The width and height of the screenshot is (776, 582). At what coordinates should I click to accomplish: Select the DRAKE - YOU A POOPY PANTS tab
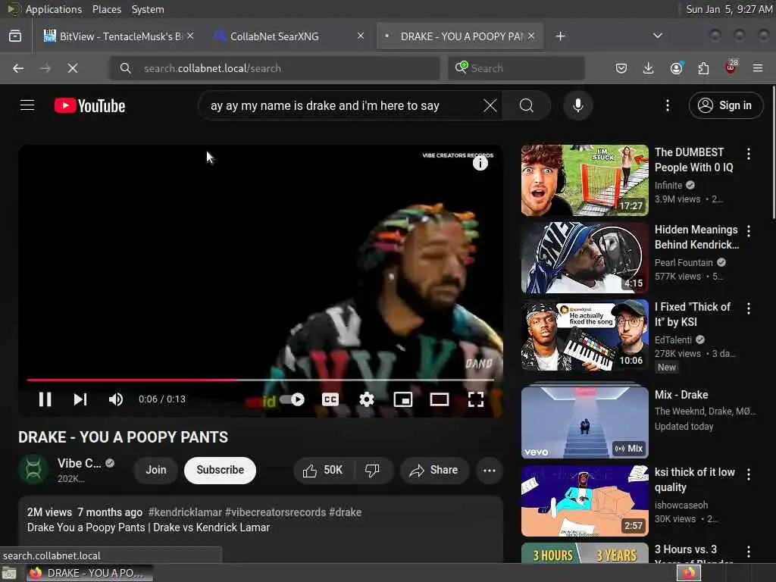(460, 36)
